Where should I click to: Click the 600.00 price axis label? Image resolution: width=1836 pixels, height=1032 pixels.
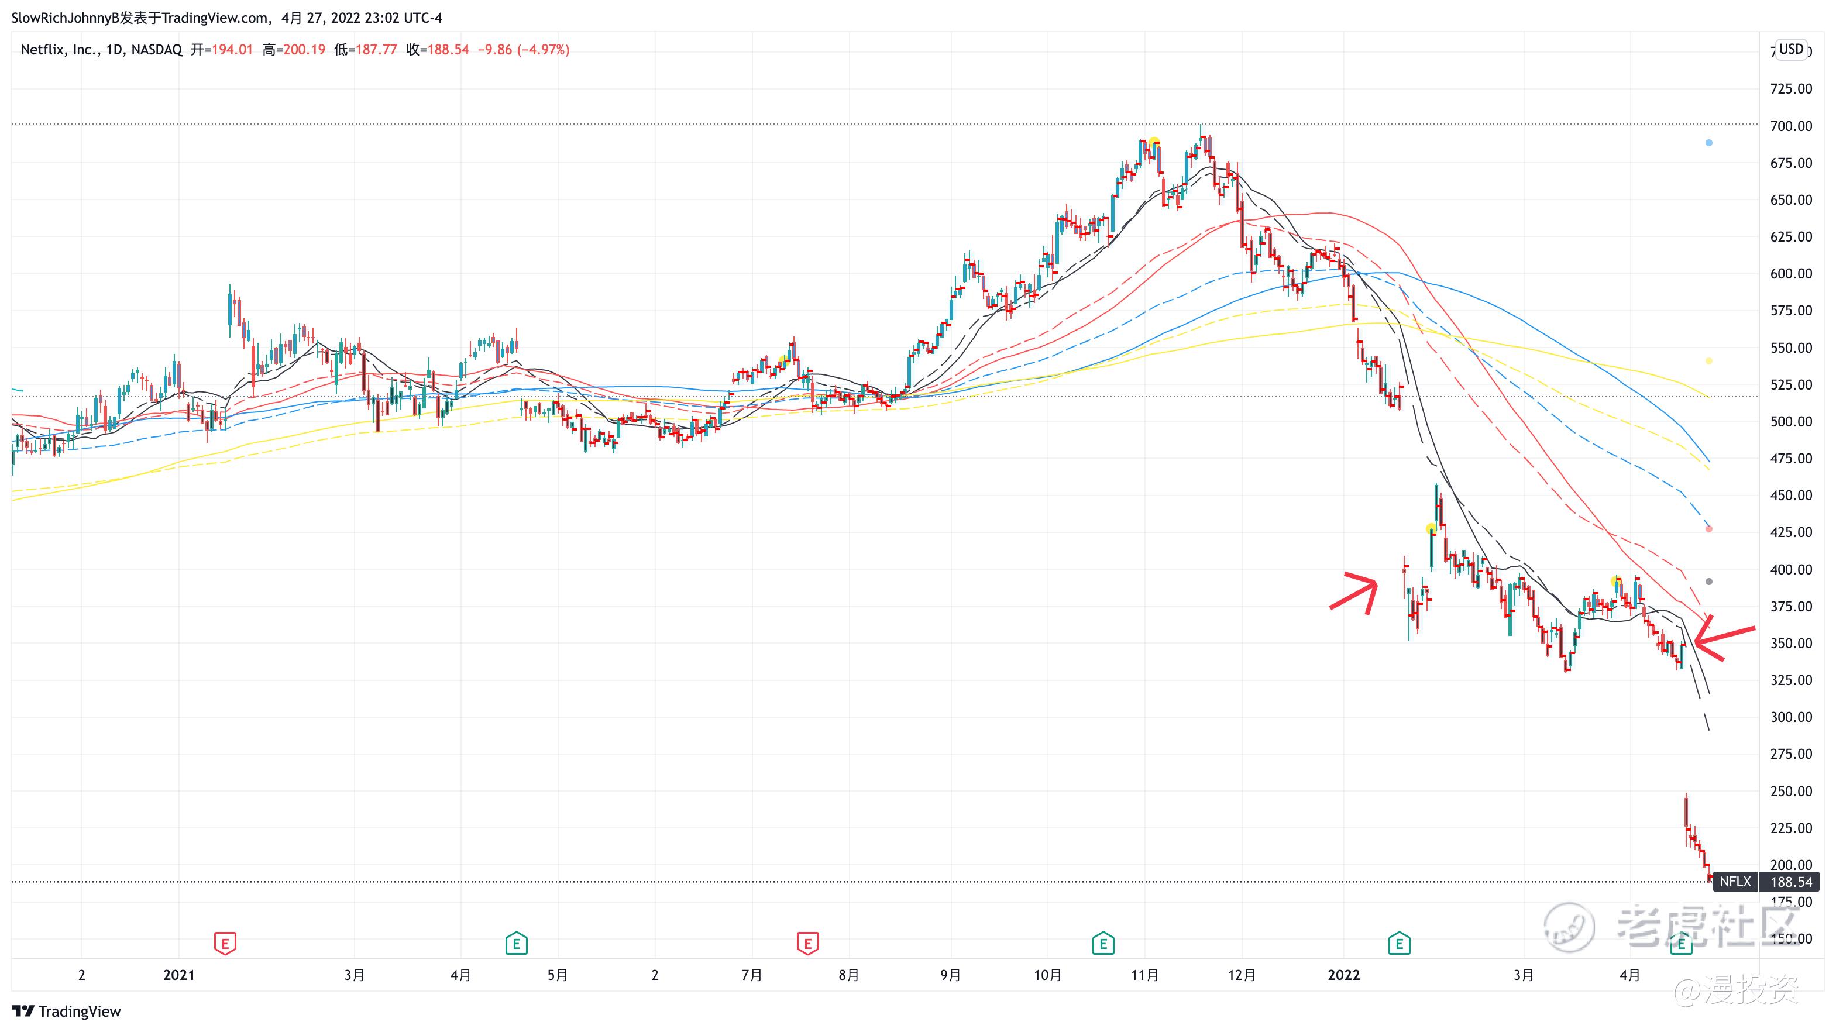[1791, 274]
